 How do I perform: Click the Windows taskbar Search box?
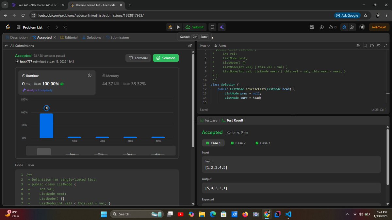click(137, 214)
